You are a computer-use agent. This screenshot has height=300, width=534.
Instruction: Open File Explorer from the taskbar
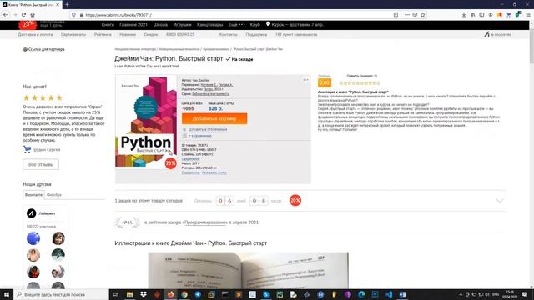coord(130,294)
